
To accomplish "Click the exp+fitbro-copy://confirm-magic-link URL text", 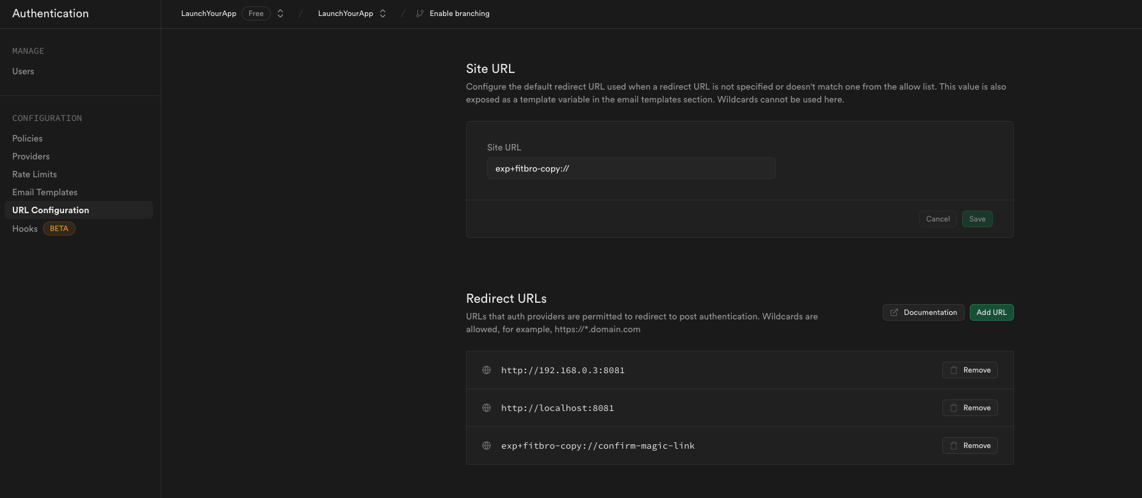I will pos(598,446).
